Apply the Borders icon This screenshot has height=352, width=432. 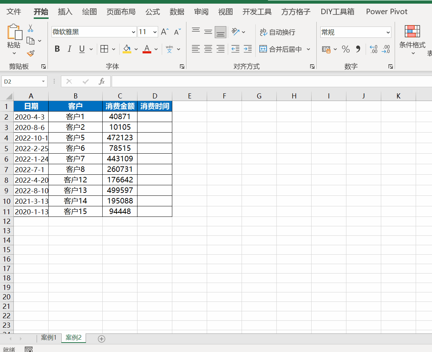pos(104,49)
